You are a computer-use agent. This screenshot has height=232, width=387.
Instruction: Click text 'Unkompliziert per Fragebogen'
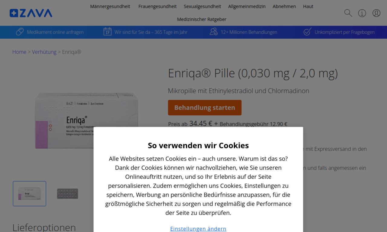pos(345,32)
